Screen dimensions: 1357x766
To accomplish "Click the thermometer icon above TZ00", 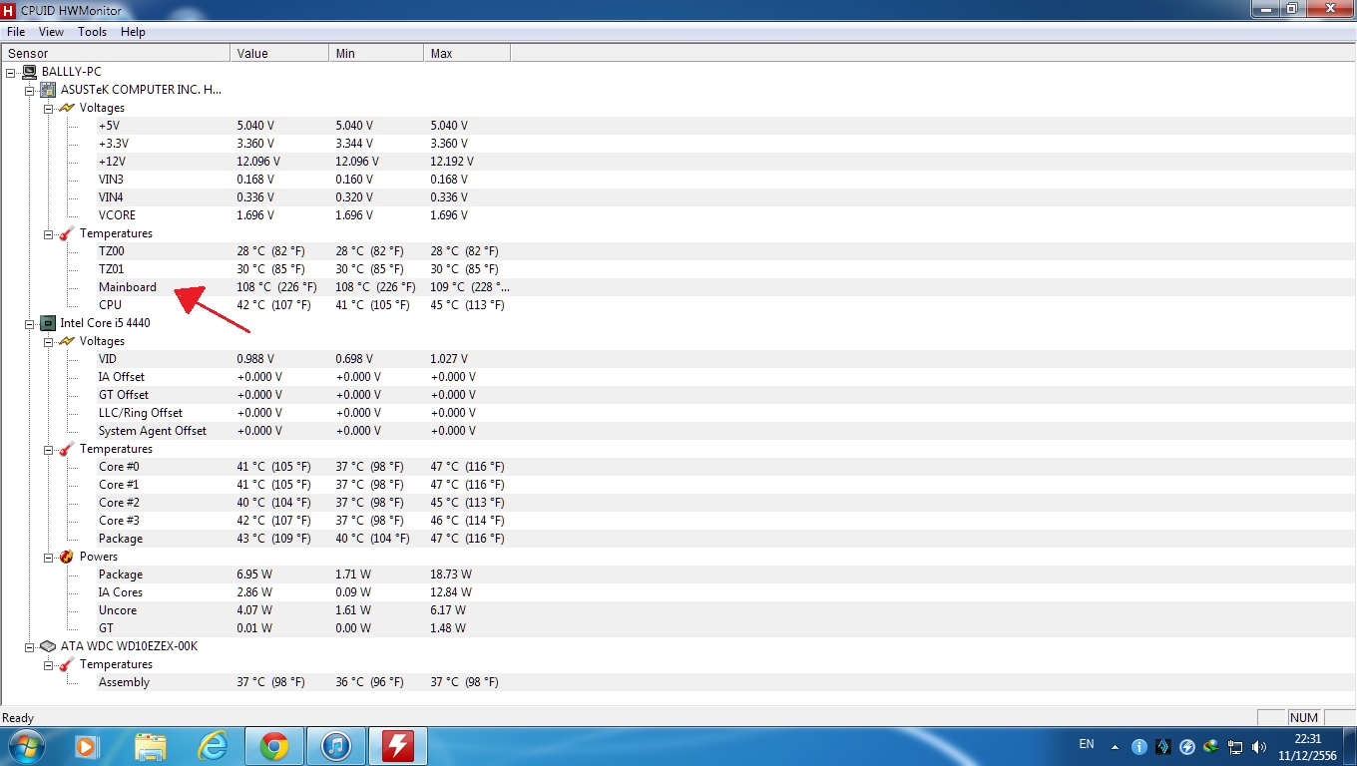I will click(x=66, y=233).
